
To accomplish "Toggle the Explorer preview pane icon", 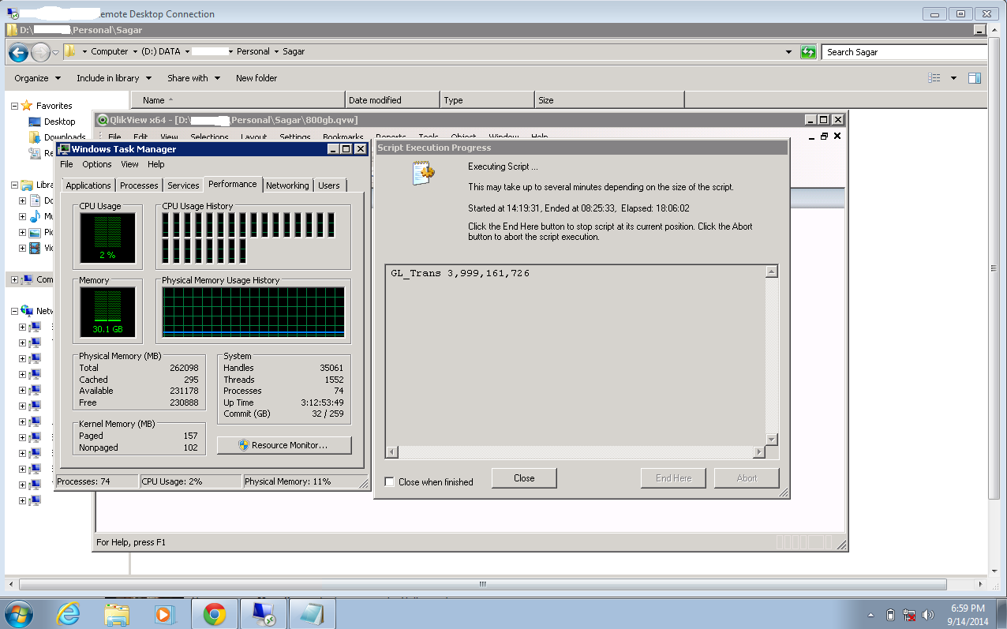I will pos(975,78).
